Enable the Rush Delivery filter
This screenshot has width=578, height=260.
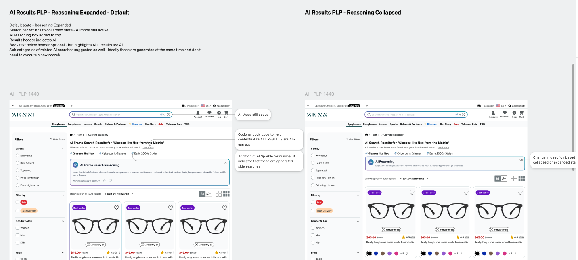(x=18, y=210)
